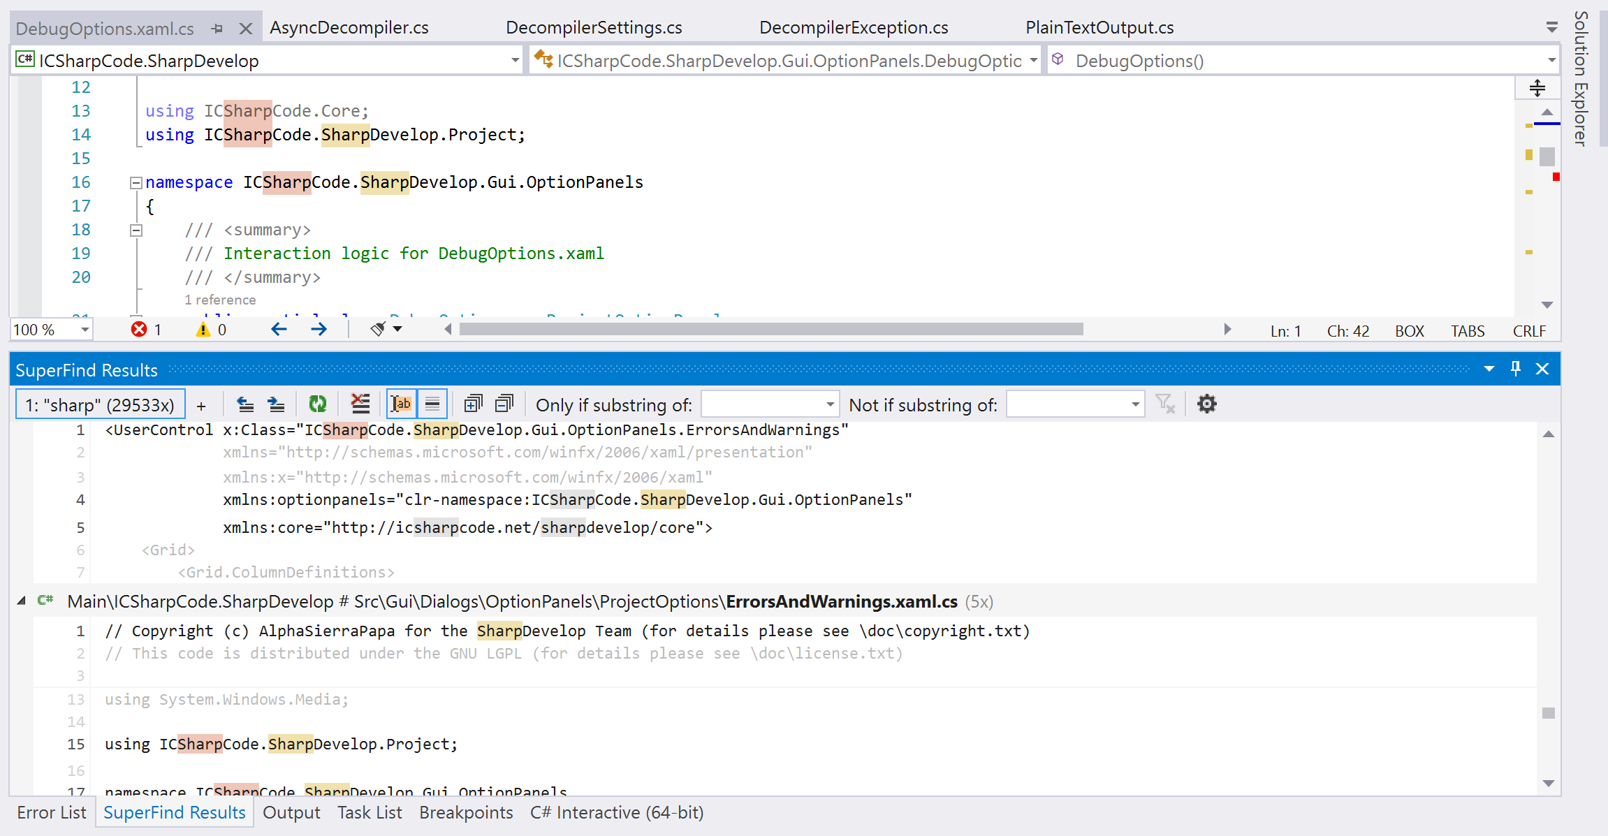Pin the SuperFind Results panel
The width and height of the screenshot is (1608, 836).
tap(1515, 369)
